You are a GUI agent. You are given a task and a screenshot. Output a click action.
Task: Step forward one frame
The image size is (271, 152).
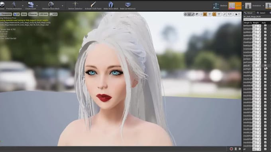240,149
